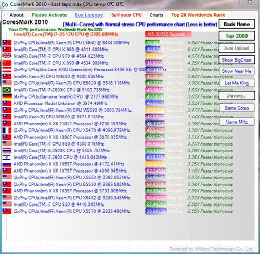Image resolution: width=260 pixels, height=254 pixels.
Task: Select the Intel Core i7-2600K @ 5100.738MHz row
Action: (61, 90)
